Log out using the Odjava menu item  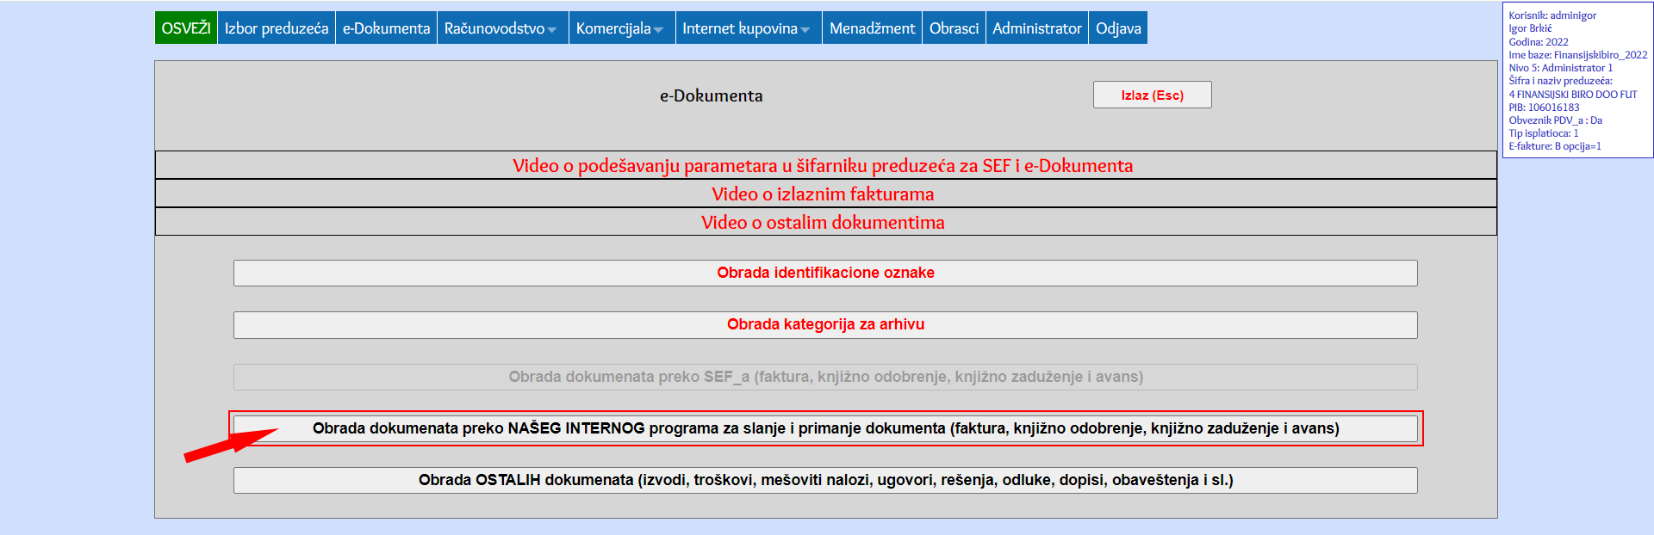(x=1118, y=28)
